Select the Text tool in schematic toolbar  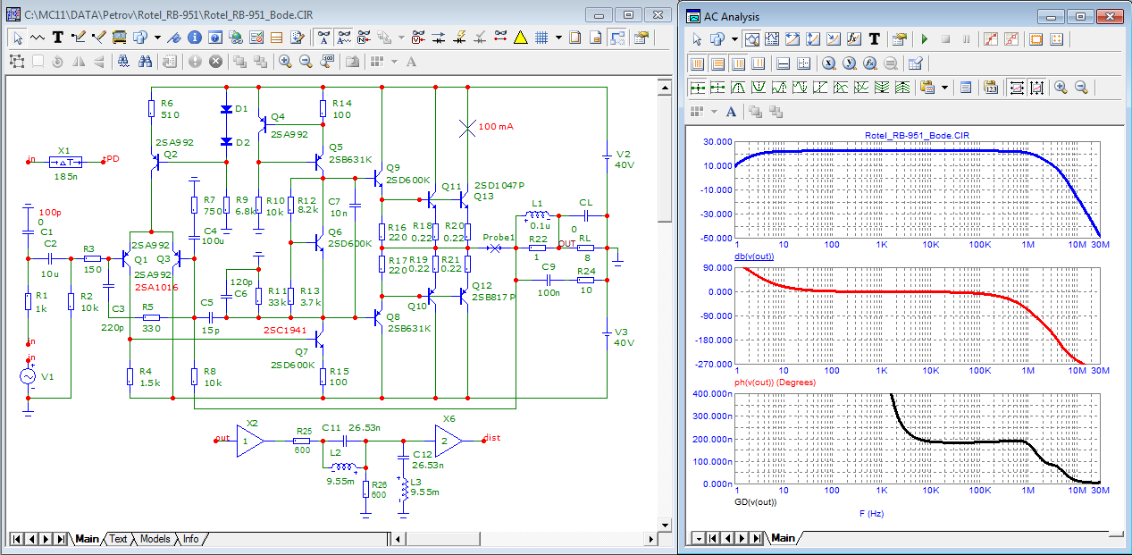[58, 38]
